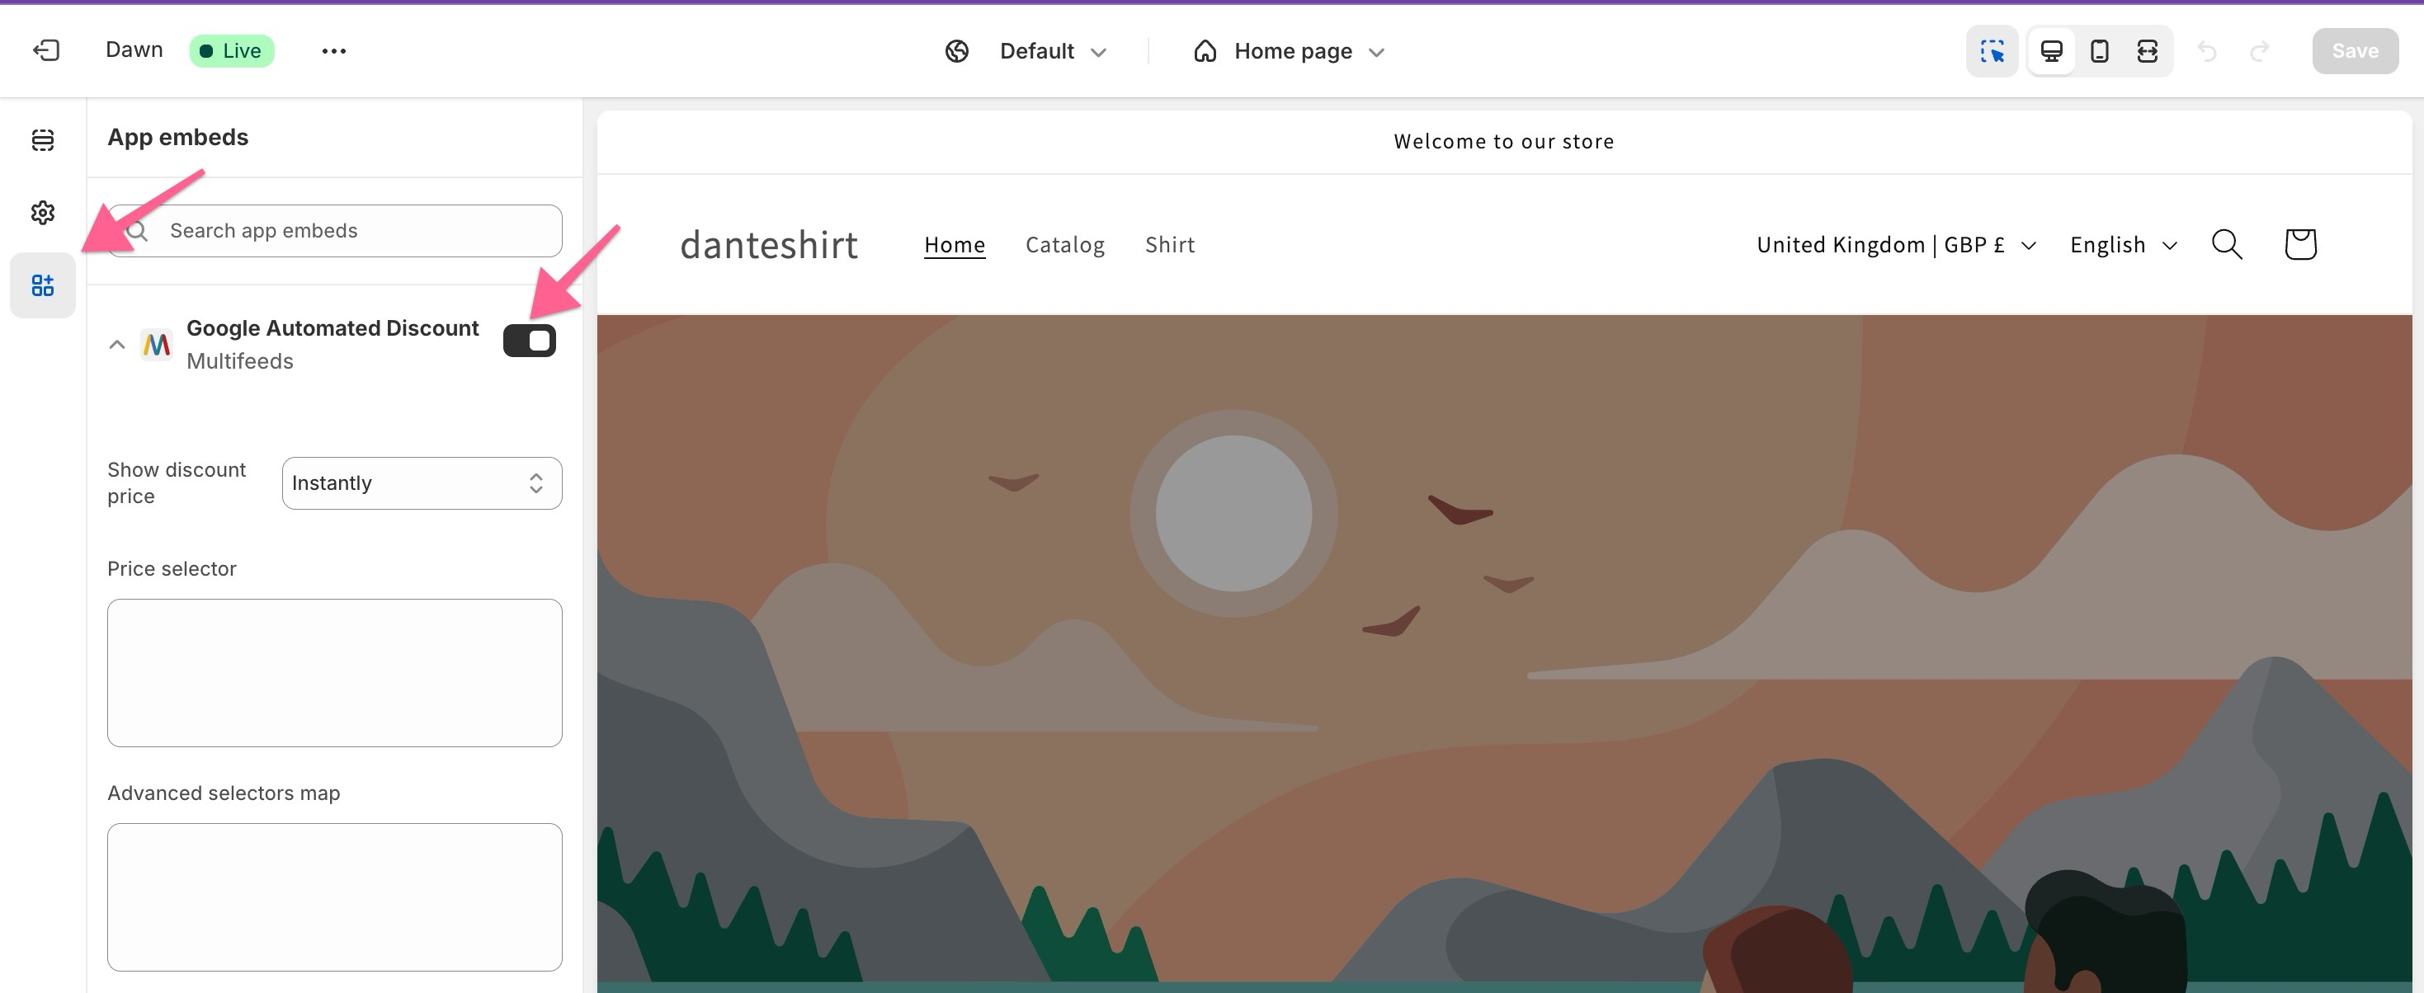This screenshot has height=993, width=2424.
Task: Switch to fullscreen width preview
Action: [2148, 51]
